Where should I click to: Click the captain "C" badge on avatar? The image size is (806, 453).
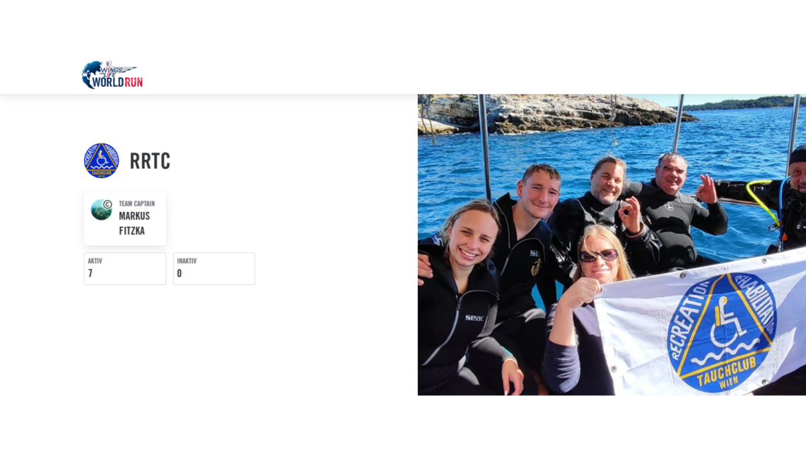click(x=107, y=204)
